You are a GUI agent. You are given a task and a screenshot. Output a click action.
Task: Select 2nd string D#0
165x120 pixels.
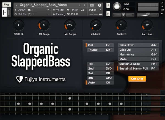click(100, 69)
